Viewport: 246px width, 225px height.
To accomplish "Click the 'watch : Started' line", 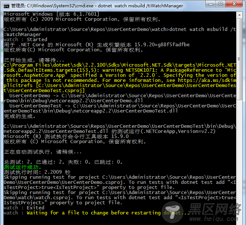I will tap(25, 39).
